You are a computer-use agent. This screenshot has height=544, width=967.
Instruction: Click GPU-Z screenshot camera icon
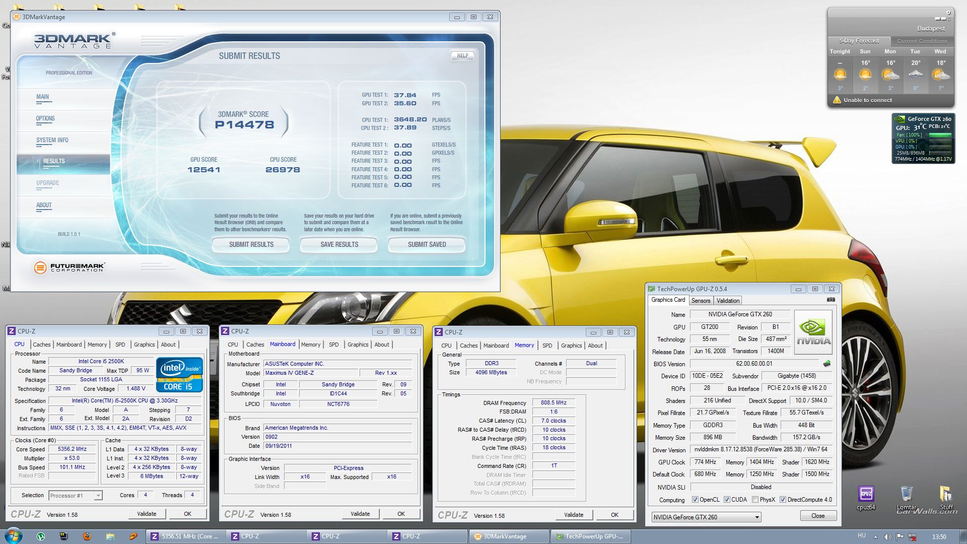coord(831,300)
